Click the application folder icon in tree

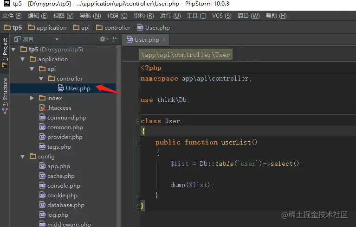tap(33, 59)
